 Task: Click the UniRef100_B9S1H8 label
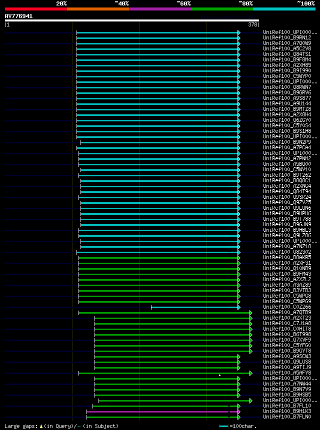tap(287, 131)
